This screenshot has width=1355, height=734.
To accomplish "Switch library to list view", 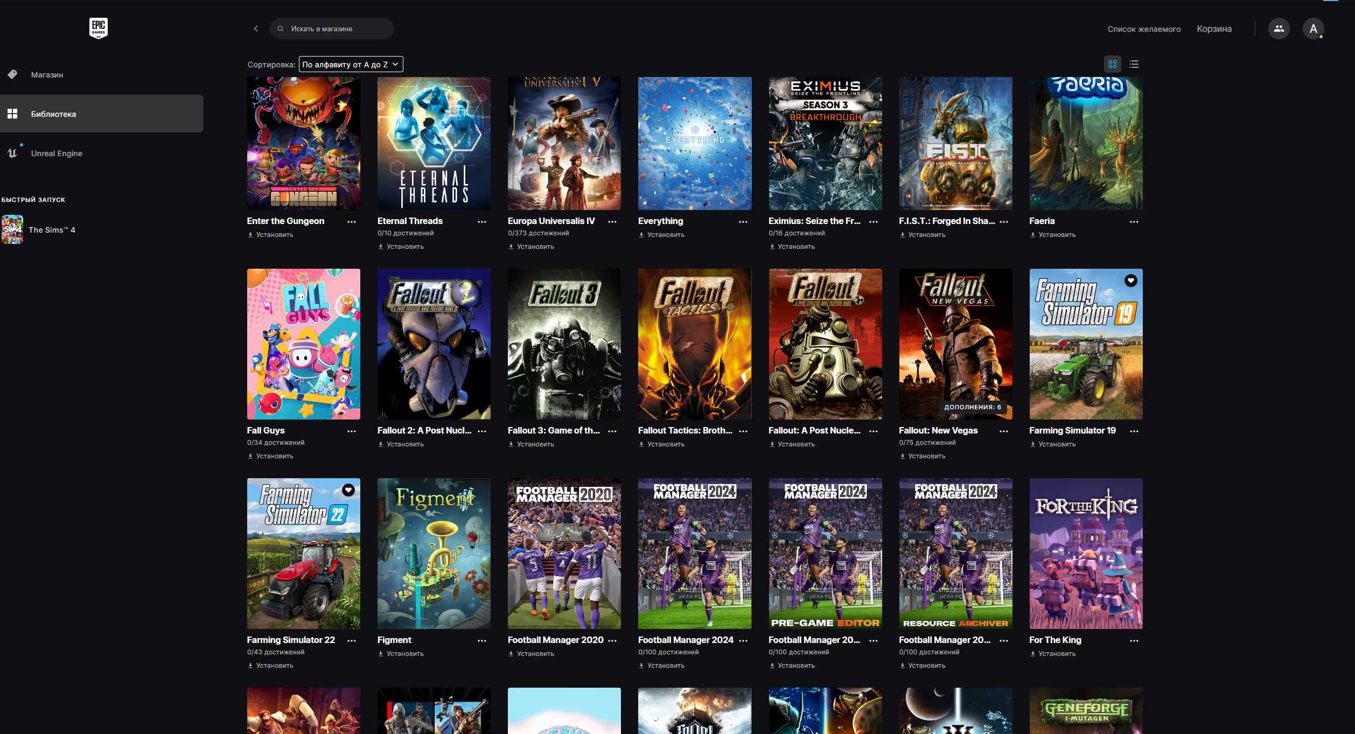I will [1134, 64].
